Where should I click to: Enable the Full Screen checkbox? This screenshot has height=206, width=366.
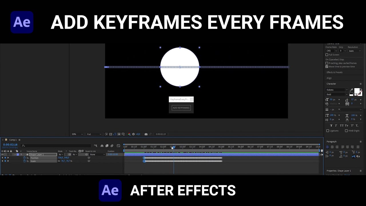[x=327, y=55]
